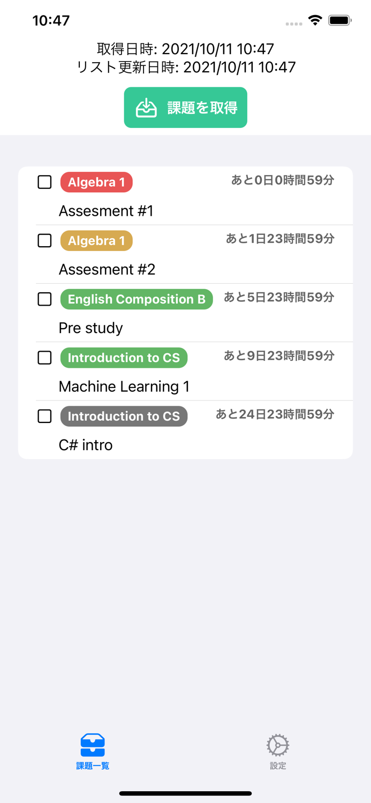Check the box next to Assesment #2
The width and height of the screenshot is (371, 803).
tap(44, 241)
